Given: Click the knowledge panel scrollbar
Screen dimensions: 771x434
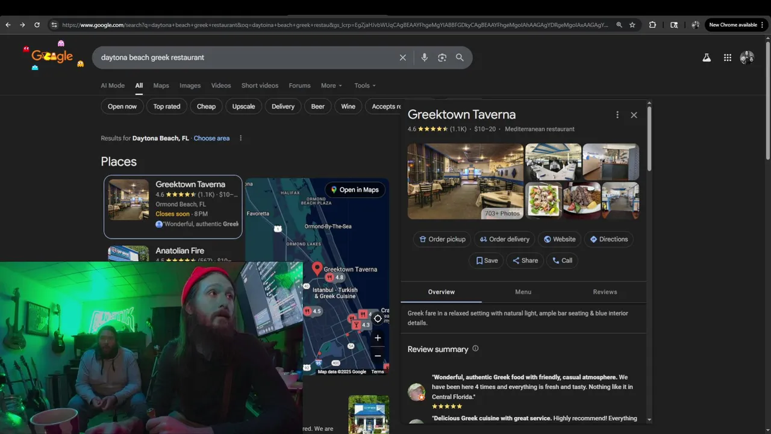Looking at the screenshot, I should (x=649, y=139).
